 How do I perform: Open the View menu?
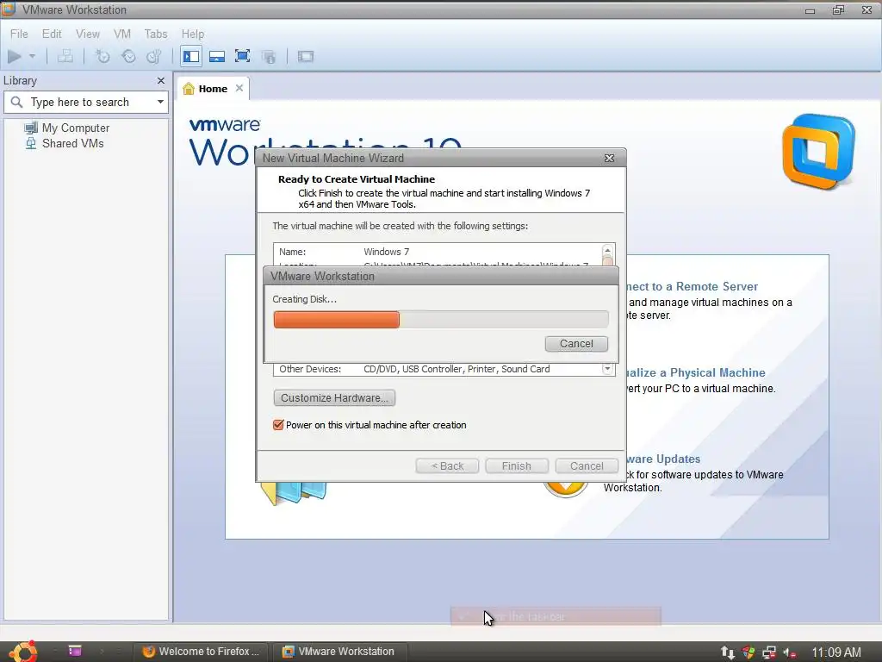coord(88,34)
